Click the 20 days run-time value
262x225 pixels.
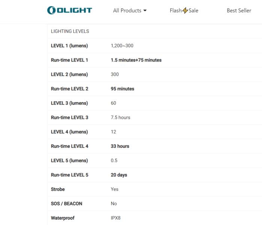[119, 175]
